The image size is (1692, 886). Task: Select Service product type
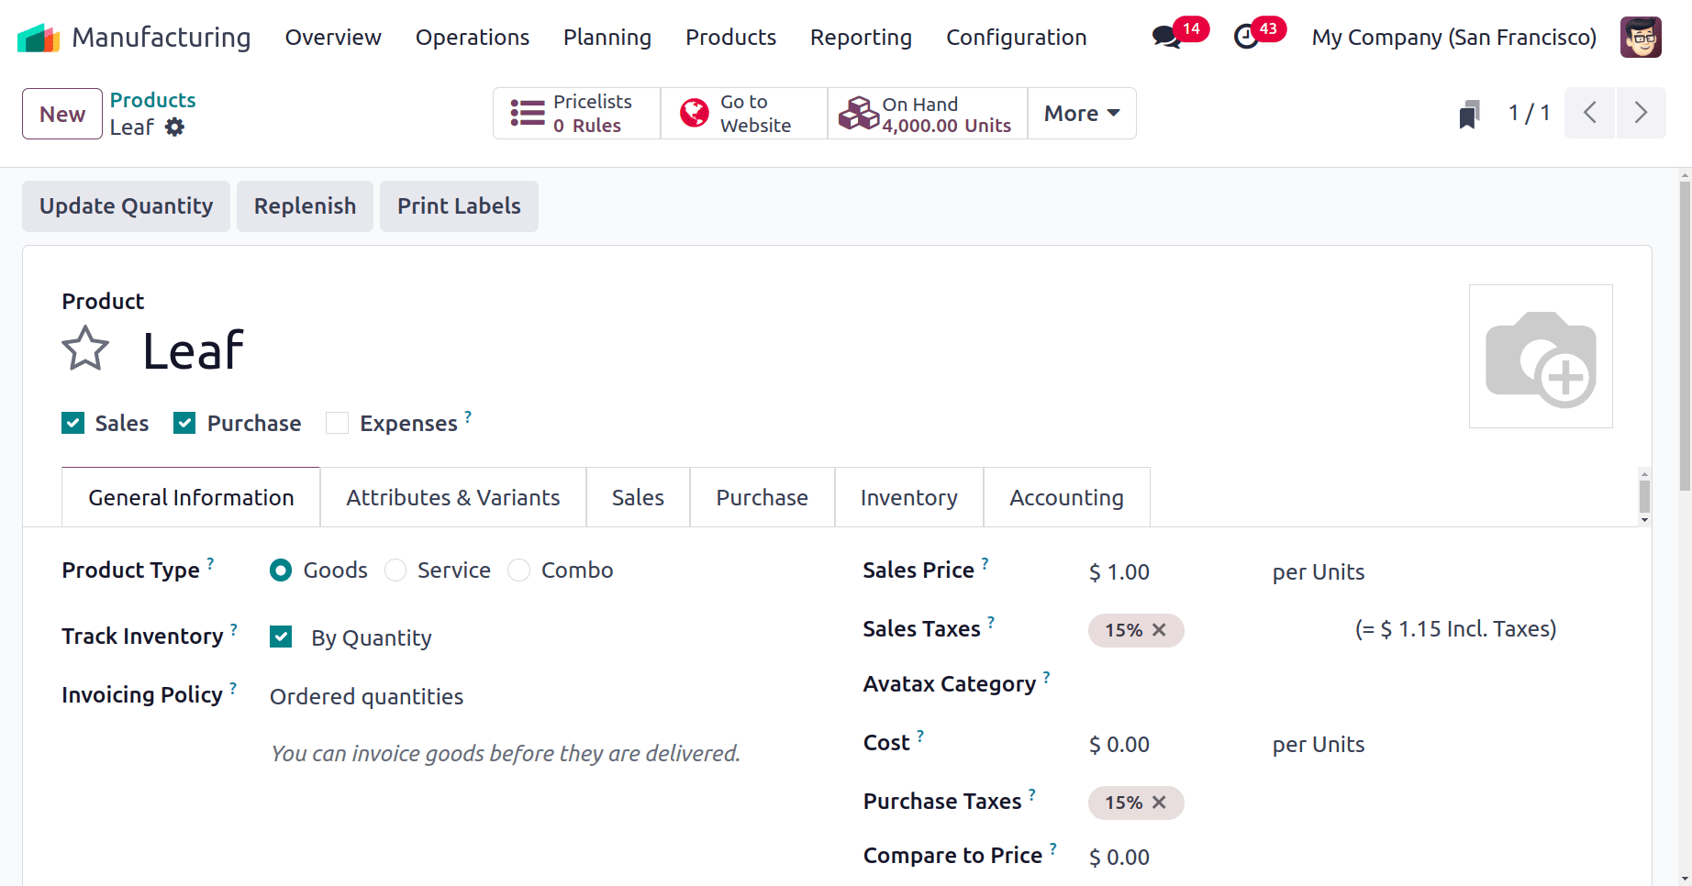[395, 570]
